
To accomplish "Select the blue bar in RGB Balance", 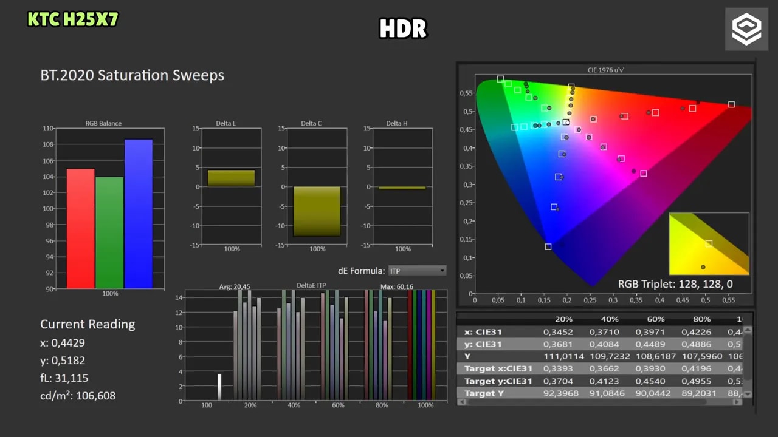I will 139,214.
